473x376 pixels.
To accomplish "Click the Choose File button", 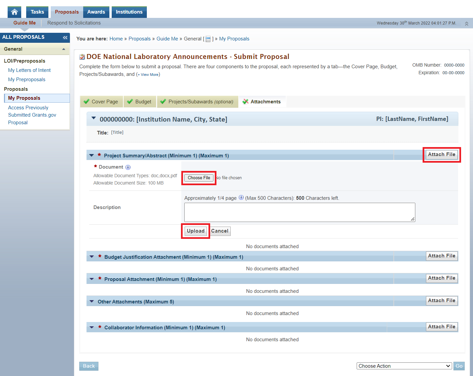I will pyautogui.click(x=199, y=178).
